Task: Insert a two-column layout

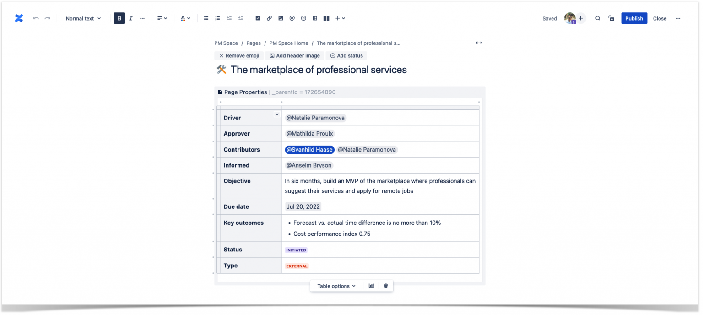Action: click(x=326, y=18)
